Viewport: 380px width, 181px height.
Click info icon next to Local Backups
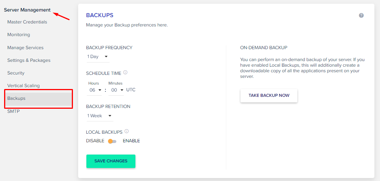[x=126, y=131]
